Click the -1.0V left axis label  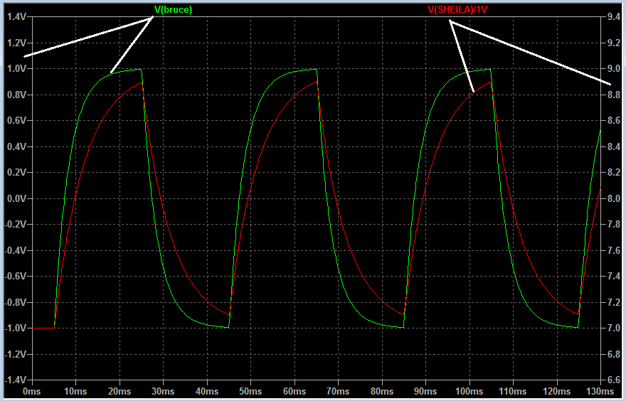[x=16, y=328]
